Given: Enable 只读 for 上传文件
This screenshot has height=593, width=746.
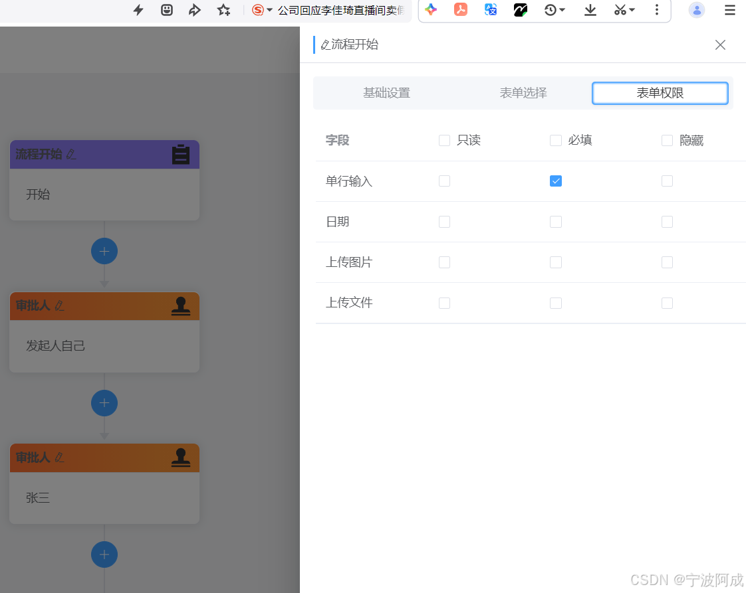Looking at the screenshot, I should point(444,303).
